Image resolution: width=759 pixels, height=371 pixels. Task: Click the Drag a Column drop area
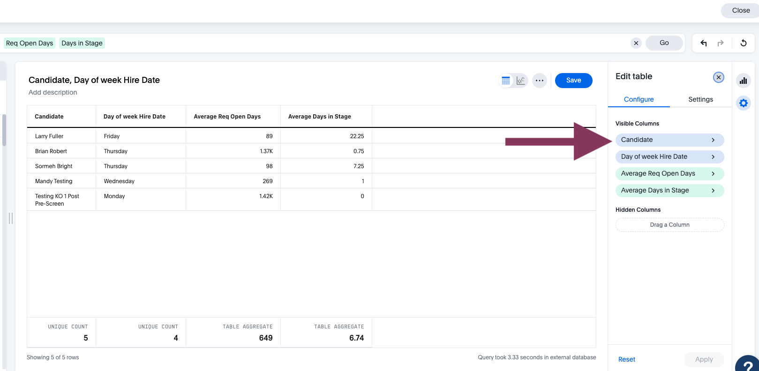pyautogui.click(x=669, y=225)
